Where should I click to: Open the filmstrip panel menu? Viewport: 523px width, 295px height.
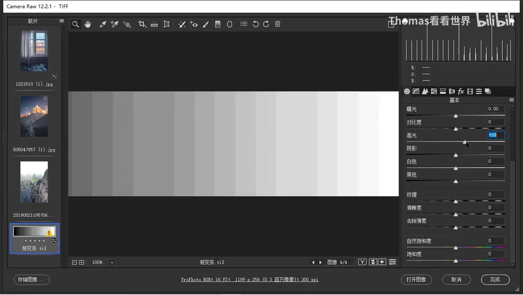(62, 21)
